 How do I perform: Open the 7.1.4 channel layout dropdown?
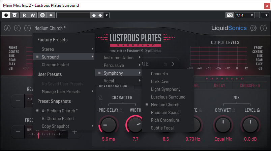(x=245, y=15)
